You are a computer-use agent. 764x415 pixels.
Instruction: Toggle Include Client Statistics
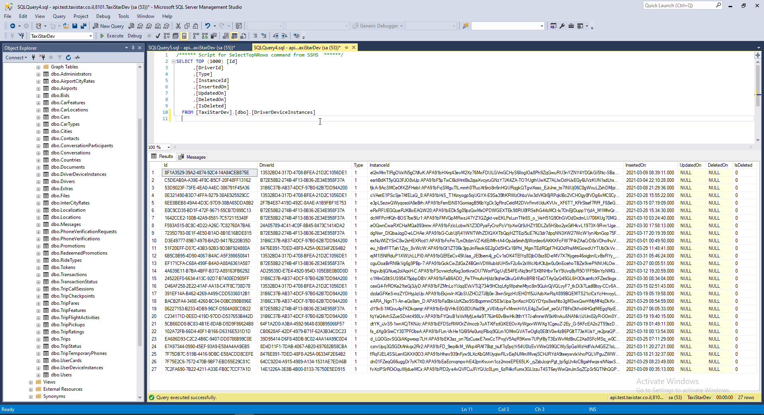point(213,36)
